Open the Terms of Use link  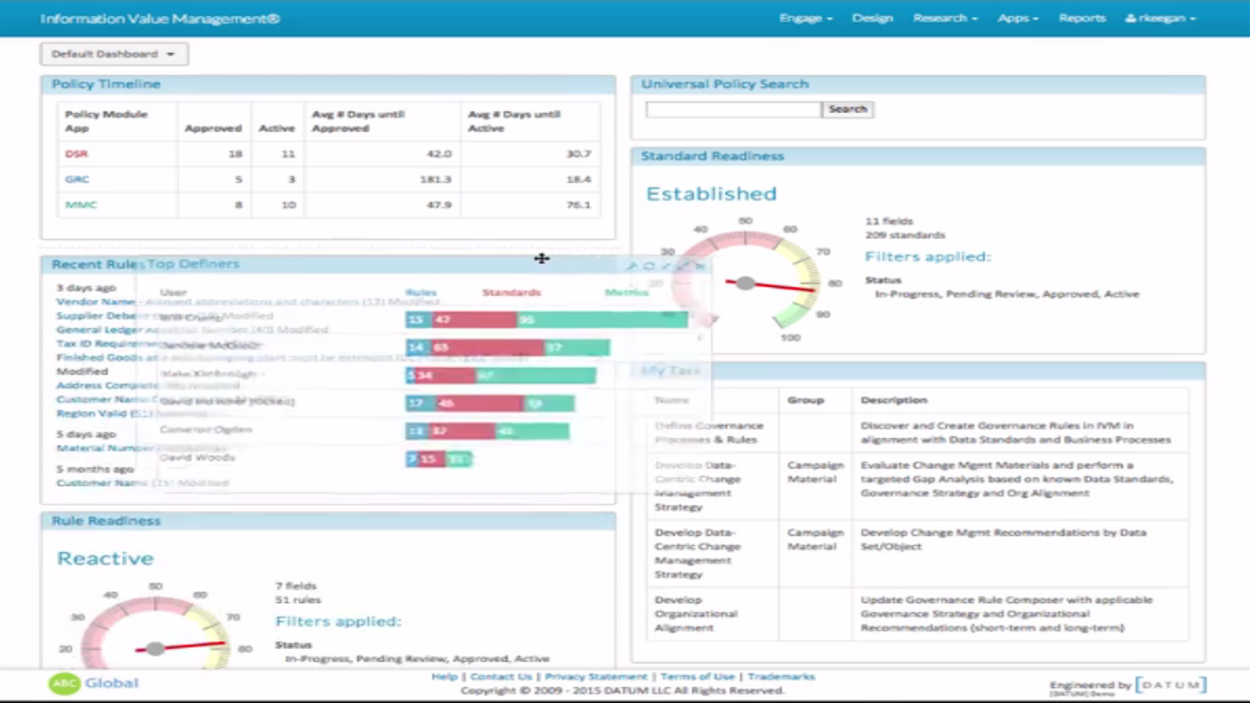tap(698, 676)
